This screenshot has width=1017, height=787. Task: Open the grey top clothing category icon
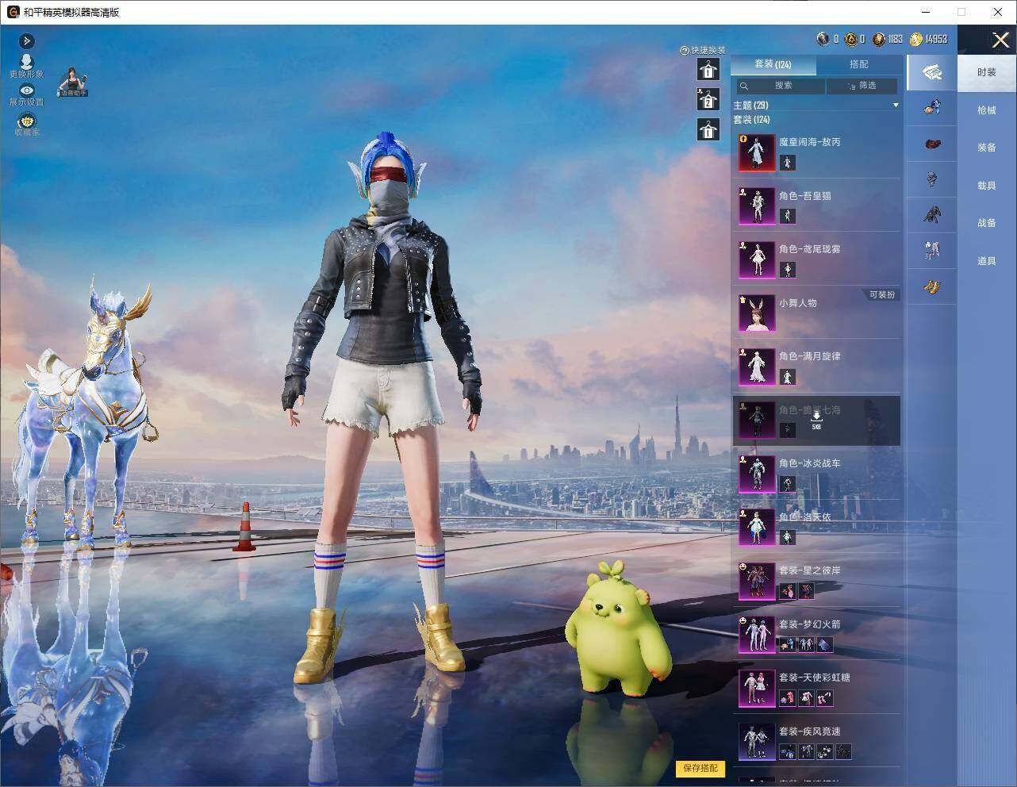click(932, 179)
